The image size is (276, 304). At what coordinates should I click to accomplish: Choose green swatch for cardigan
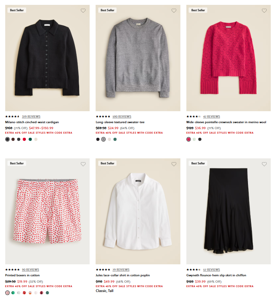[30, 139]
